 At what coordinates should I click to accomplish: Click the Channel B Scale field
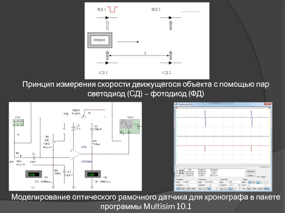(x=233, y=182)
